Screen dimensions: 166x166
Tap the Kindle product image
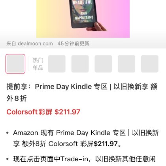[x=83, y=19]
